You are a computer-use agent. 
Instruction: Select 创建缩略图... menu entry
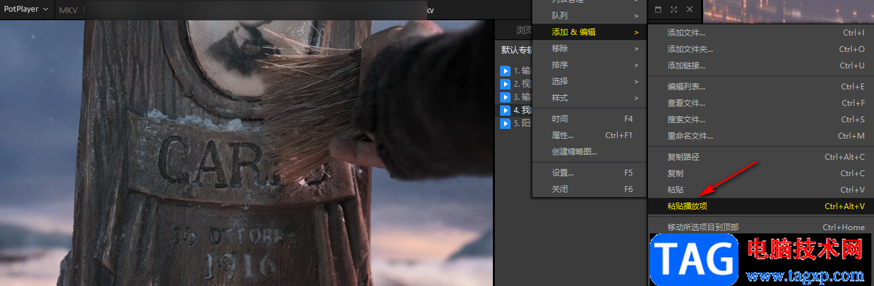tap(589, 152)
